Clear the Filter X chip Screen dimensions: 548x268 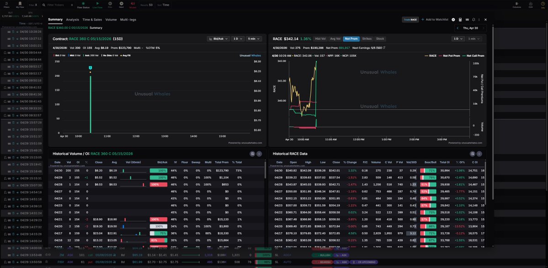[x=33, y=5]
